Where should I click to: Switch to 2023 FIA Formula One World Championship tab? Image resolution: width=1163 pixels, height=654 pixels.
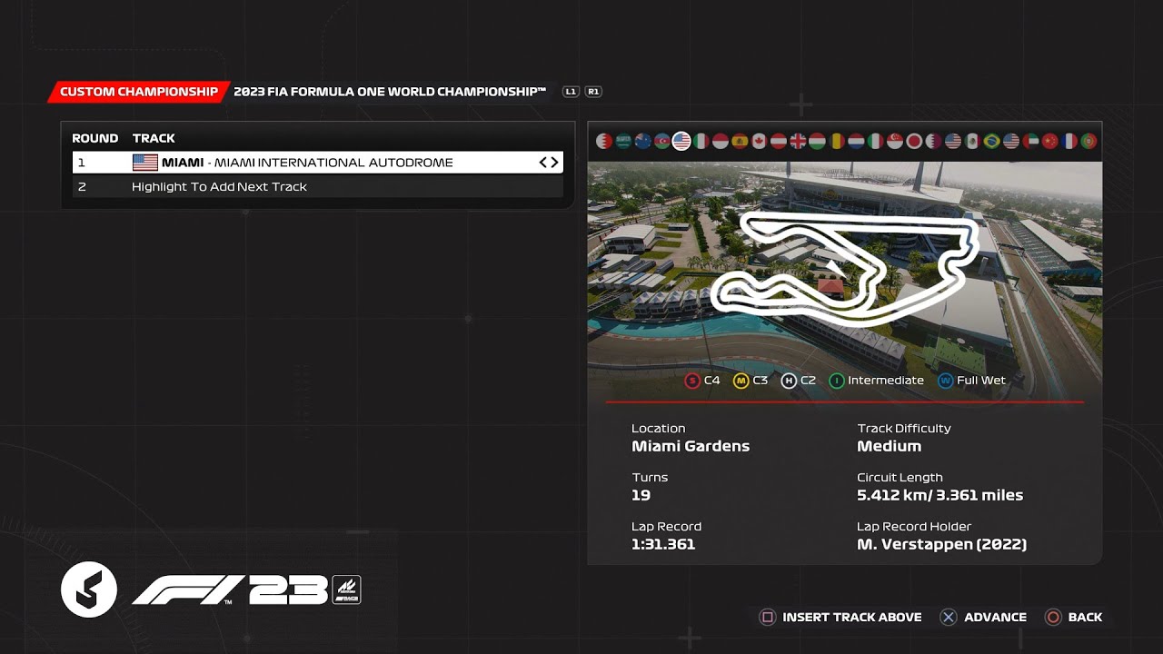click(x=390, y=92)
